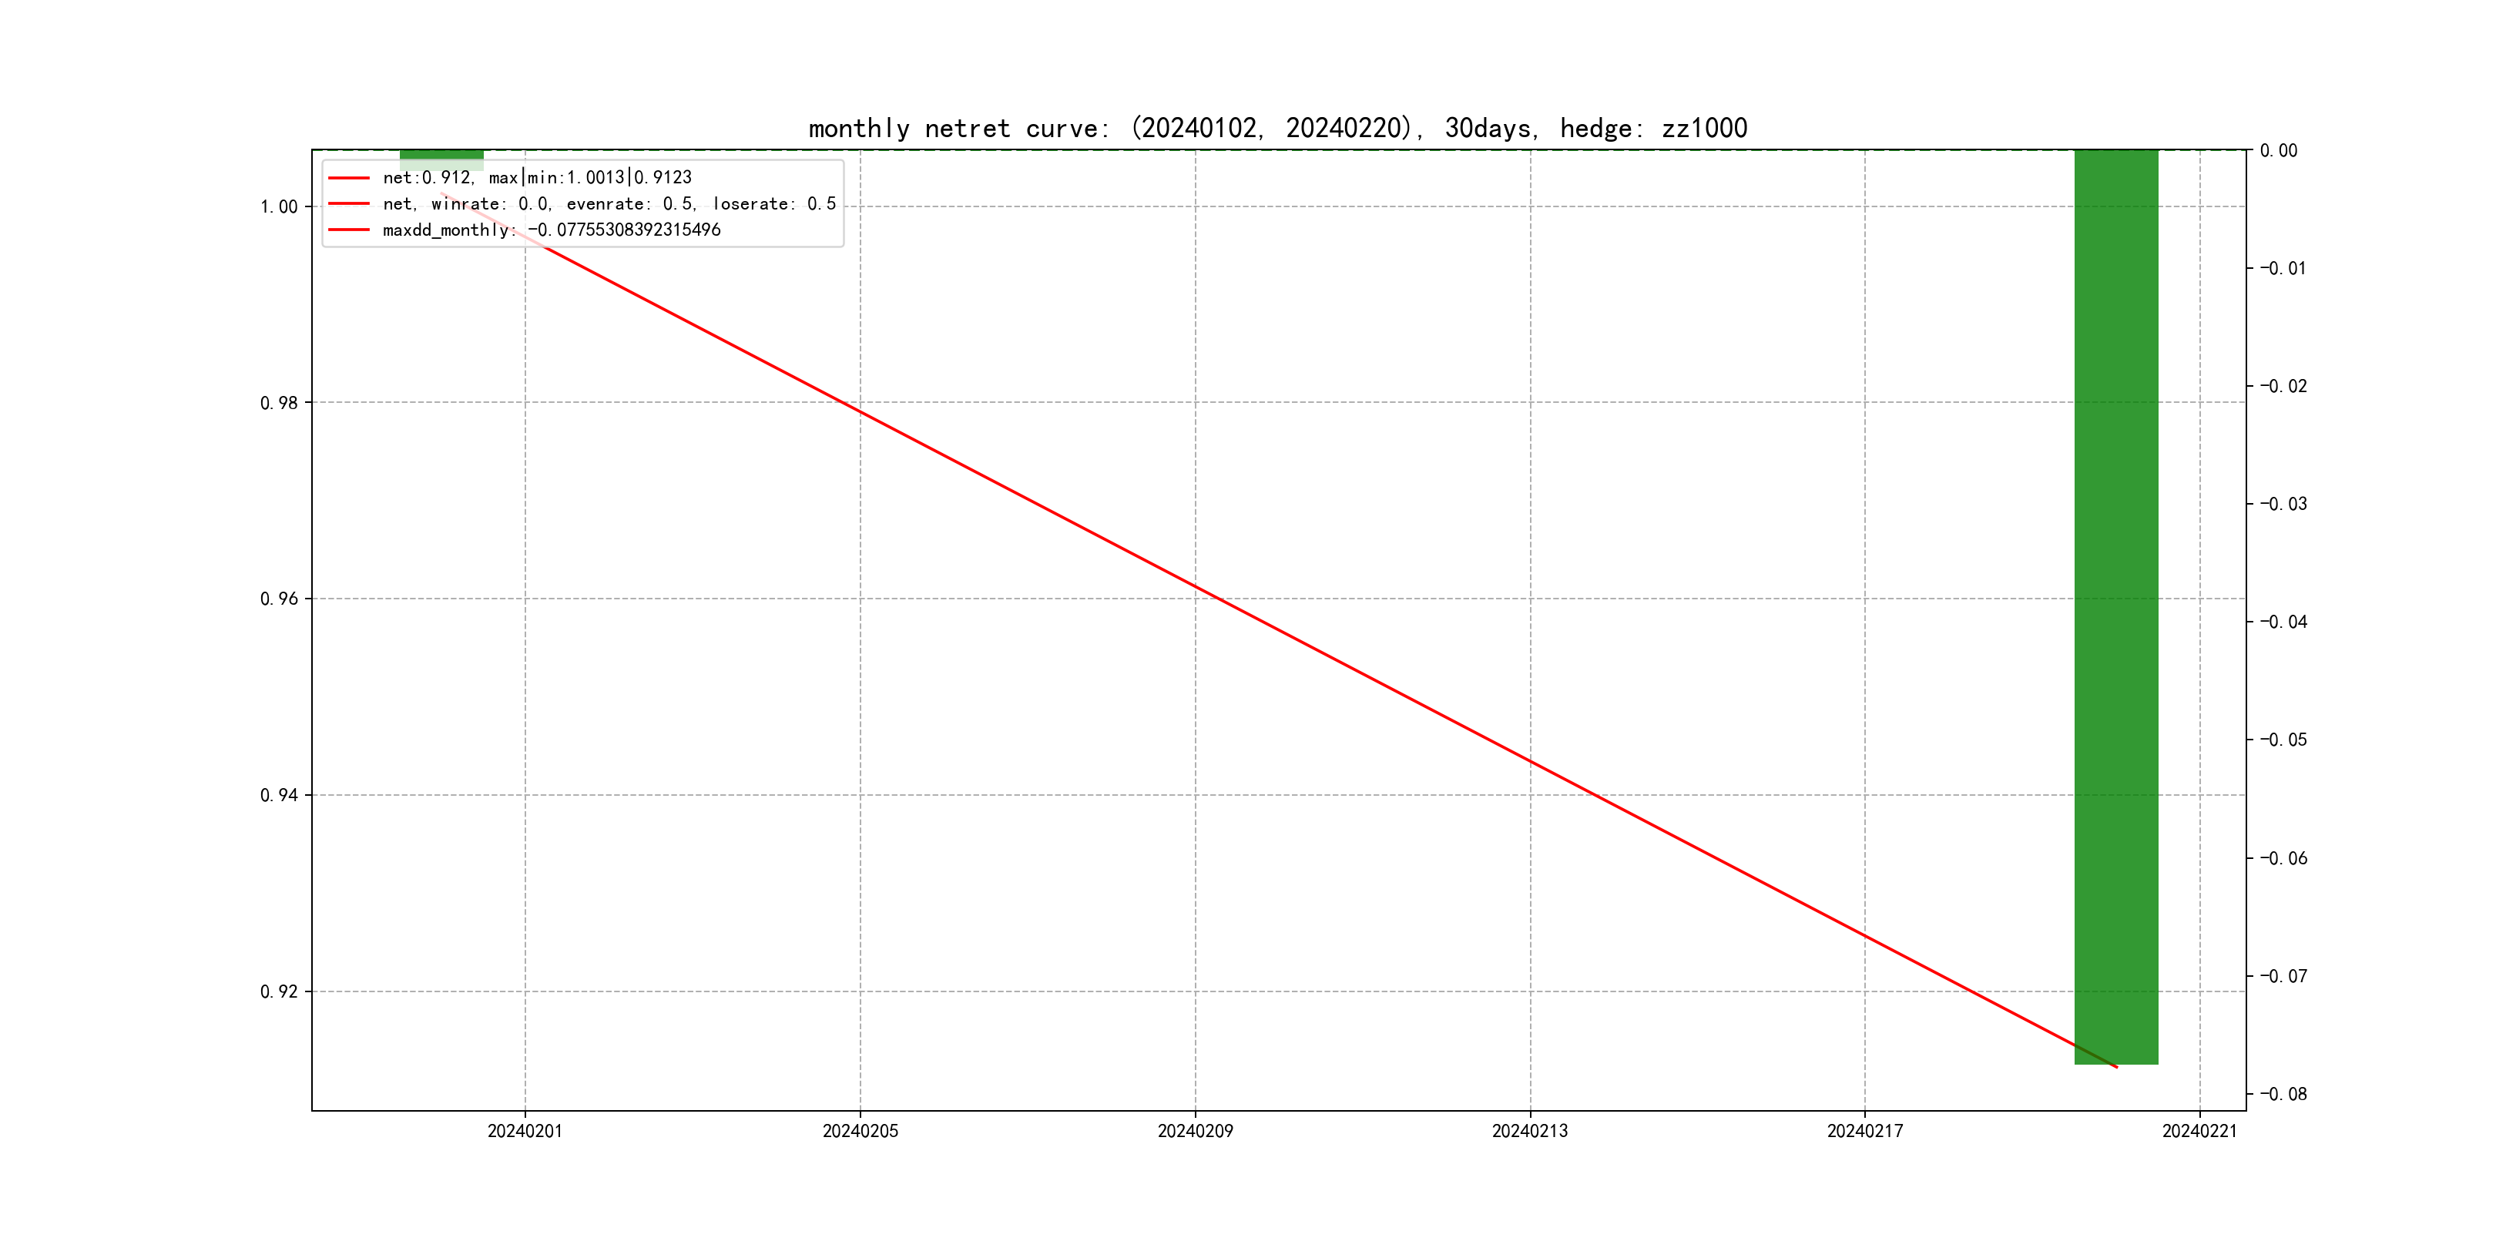Click the -0.08 right axis tick label
Image resolution: width=2496 pixels, height=1248 pixels.
pyautogui.click(x=2283, y=1094)
